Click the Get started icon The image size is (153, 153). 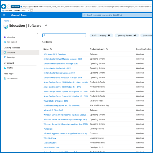pyautogui.click(x=5, y=42)
